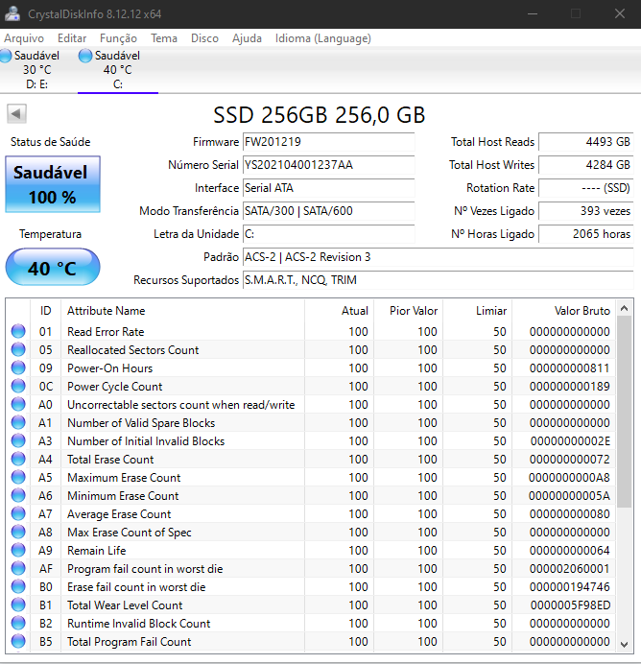The width and height of the screenshot is (641, 664).
Task: Click status orb for Number of Initial Invalid Blocks
Action: (x=18, y=440)
